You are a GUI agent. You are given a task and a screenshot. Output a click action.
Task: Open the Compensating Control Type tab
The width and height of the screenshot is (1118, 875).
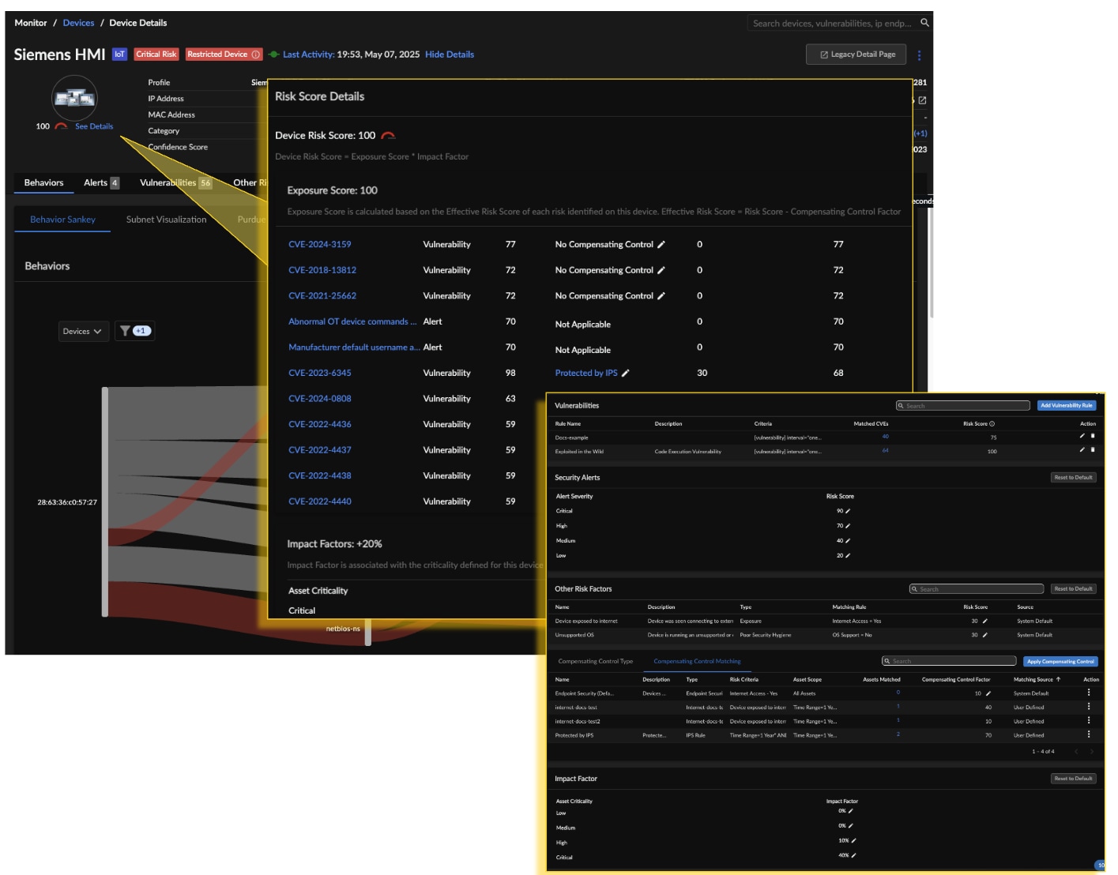pyautogui.click(x=595, y=661)
